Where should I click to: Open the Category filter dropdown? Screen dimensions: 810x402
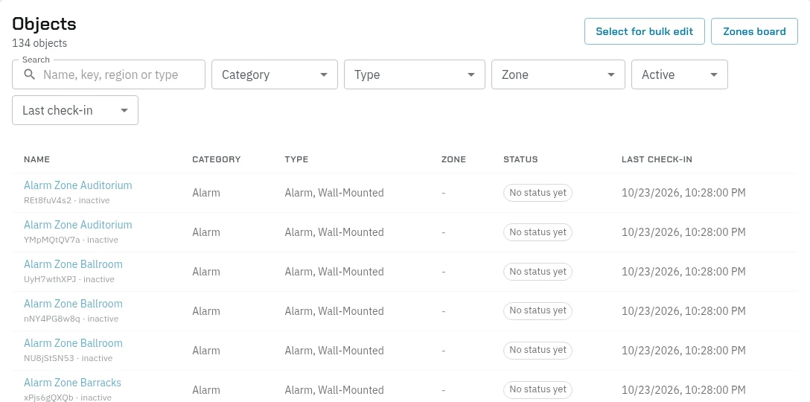(x=274, y=74)
